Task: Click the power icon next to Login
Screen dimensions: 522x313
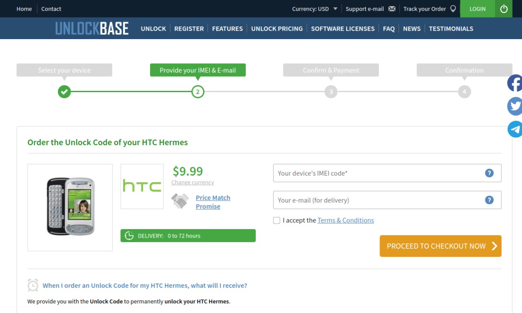Action: click(504, 9)
